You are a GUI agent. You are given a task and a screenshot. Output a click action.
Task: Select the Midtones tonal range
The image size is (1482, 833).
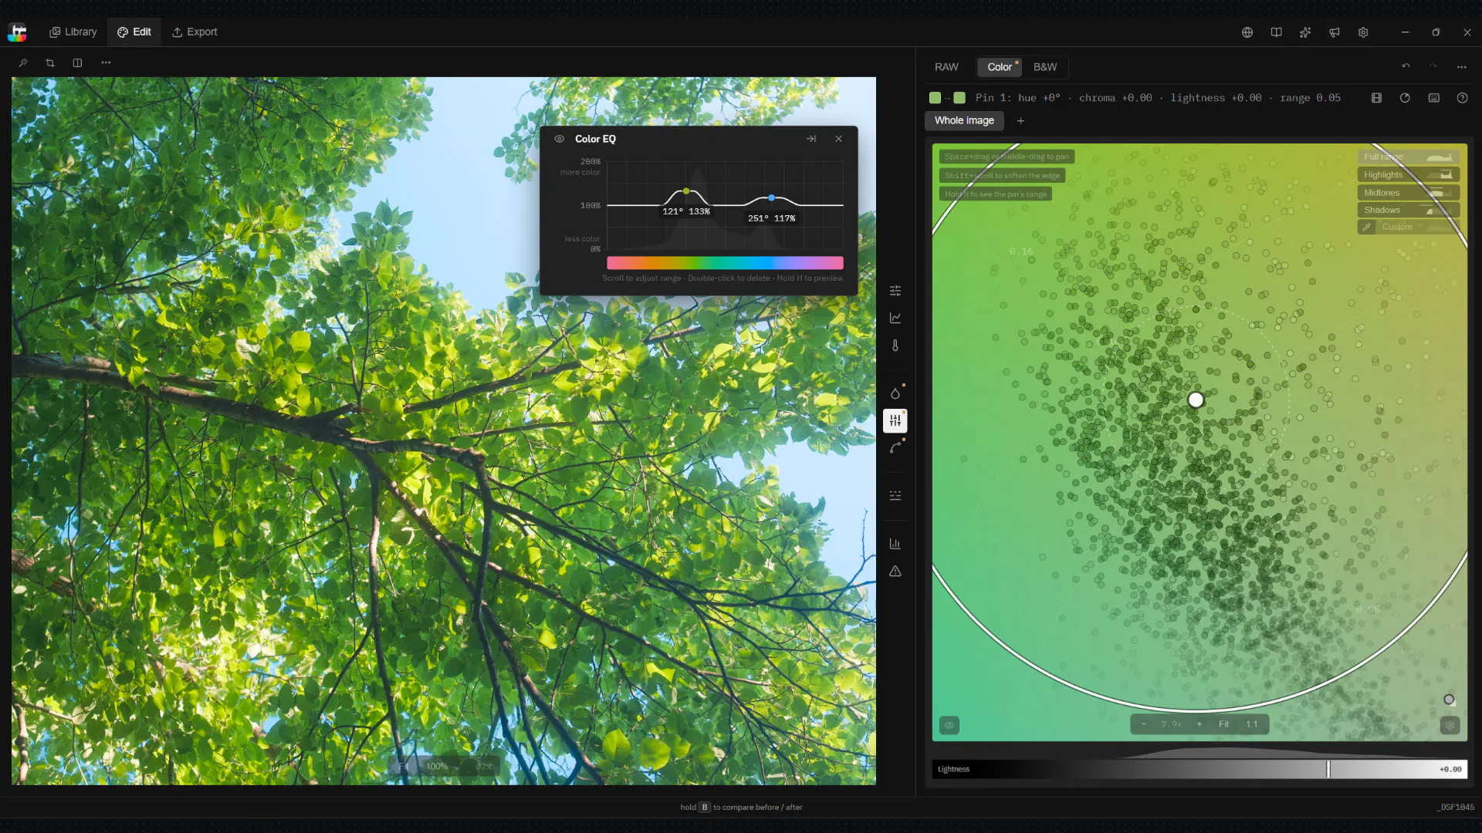click(1409, 193)
